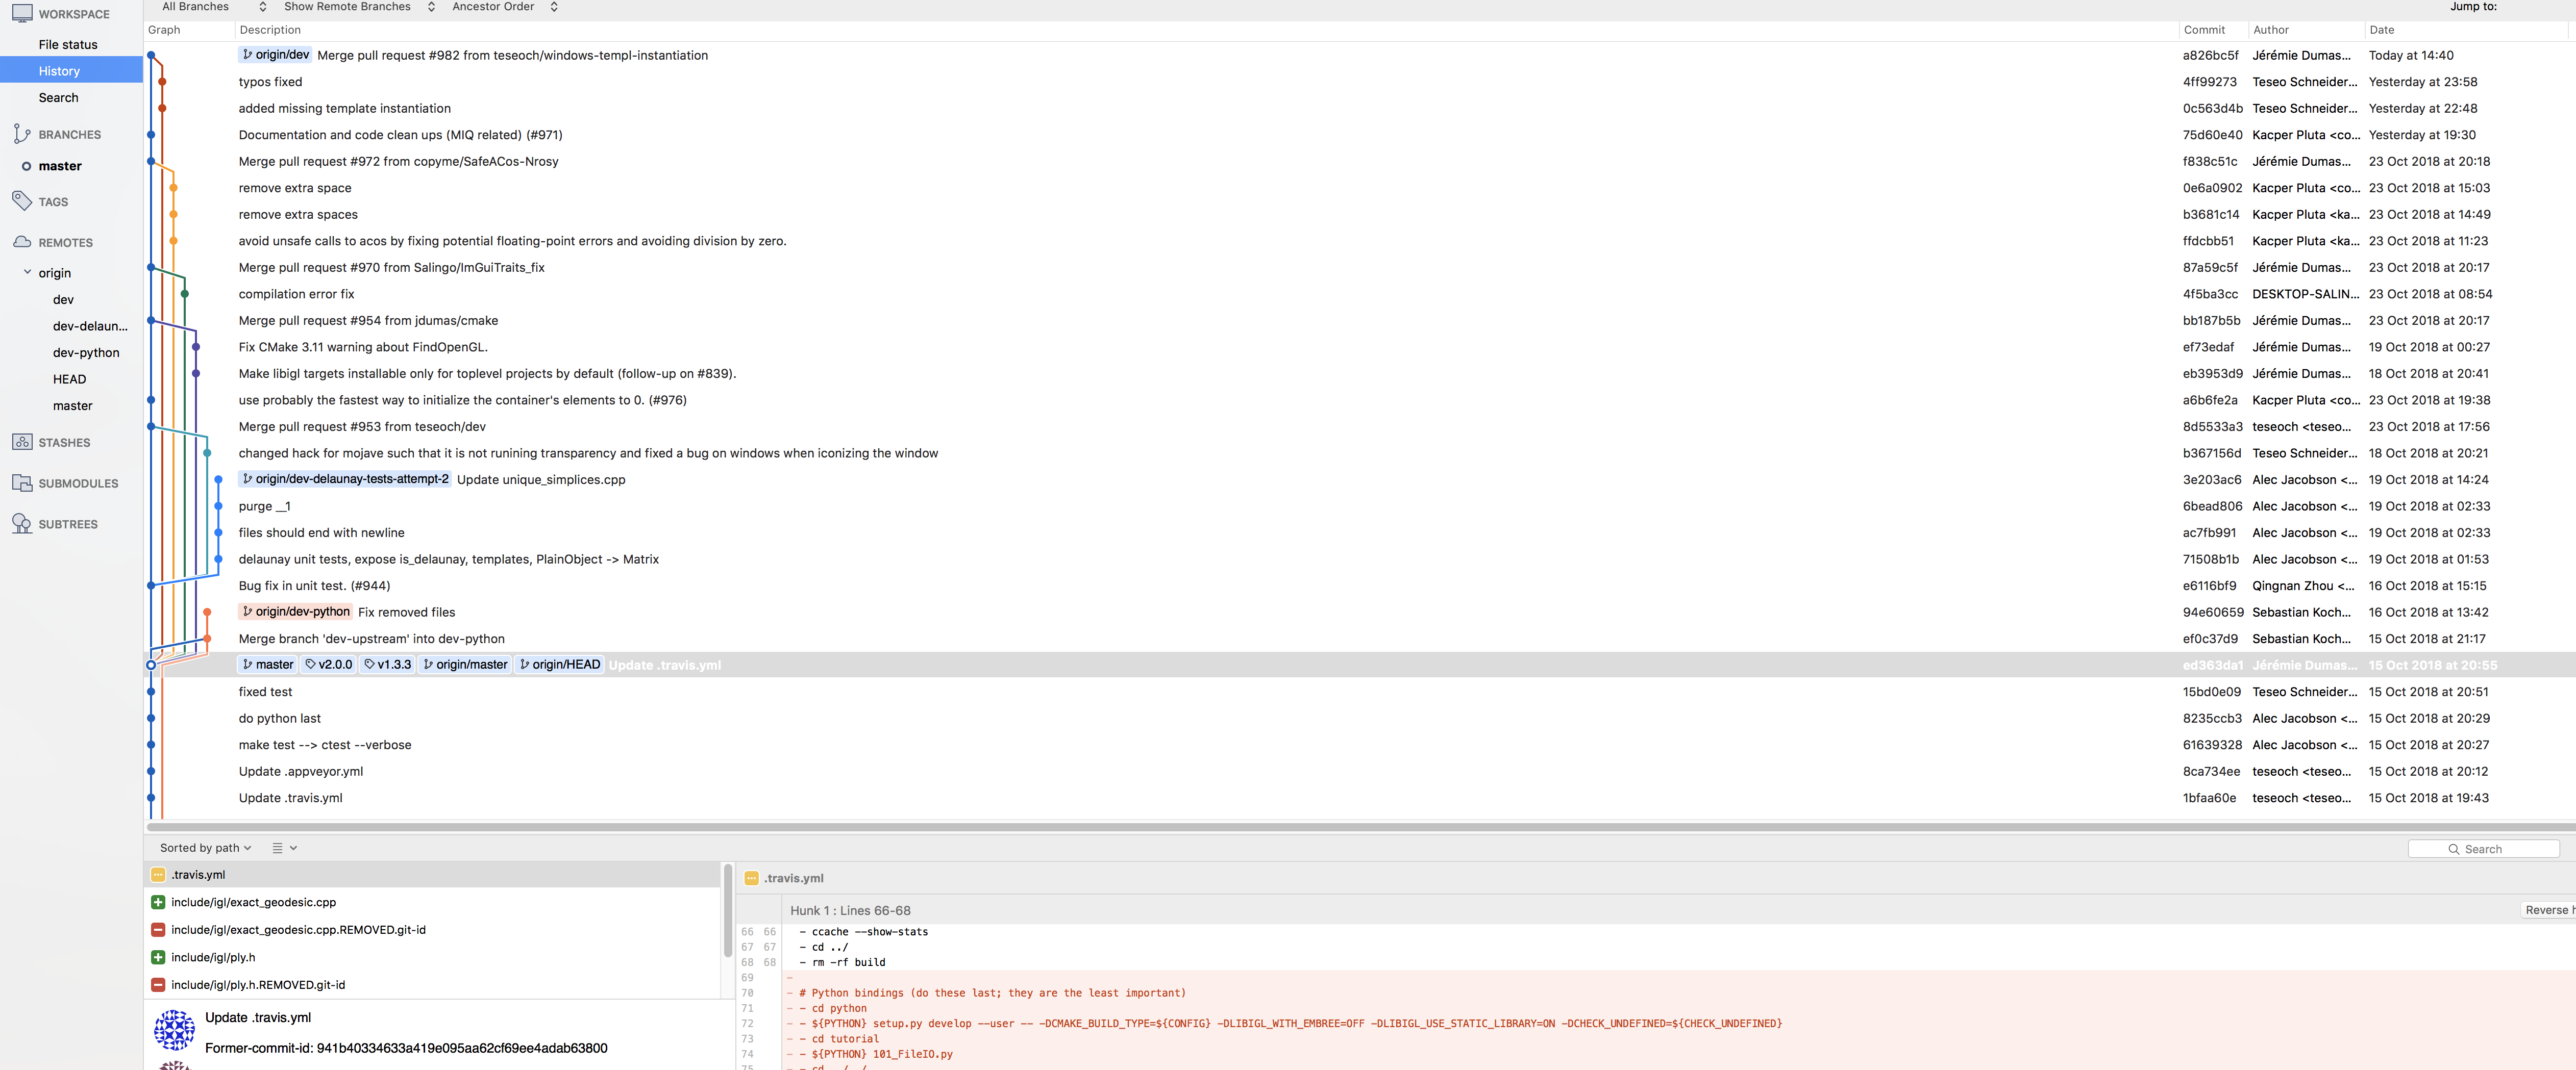This screenshot has width=2576, height=1070.
Task: Click the red removed icon beside exact_geodesic.cpp.REMOVED.git-id
Action: coord(158,929)
